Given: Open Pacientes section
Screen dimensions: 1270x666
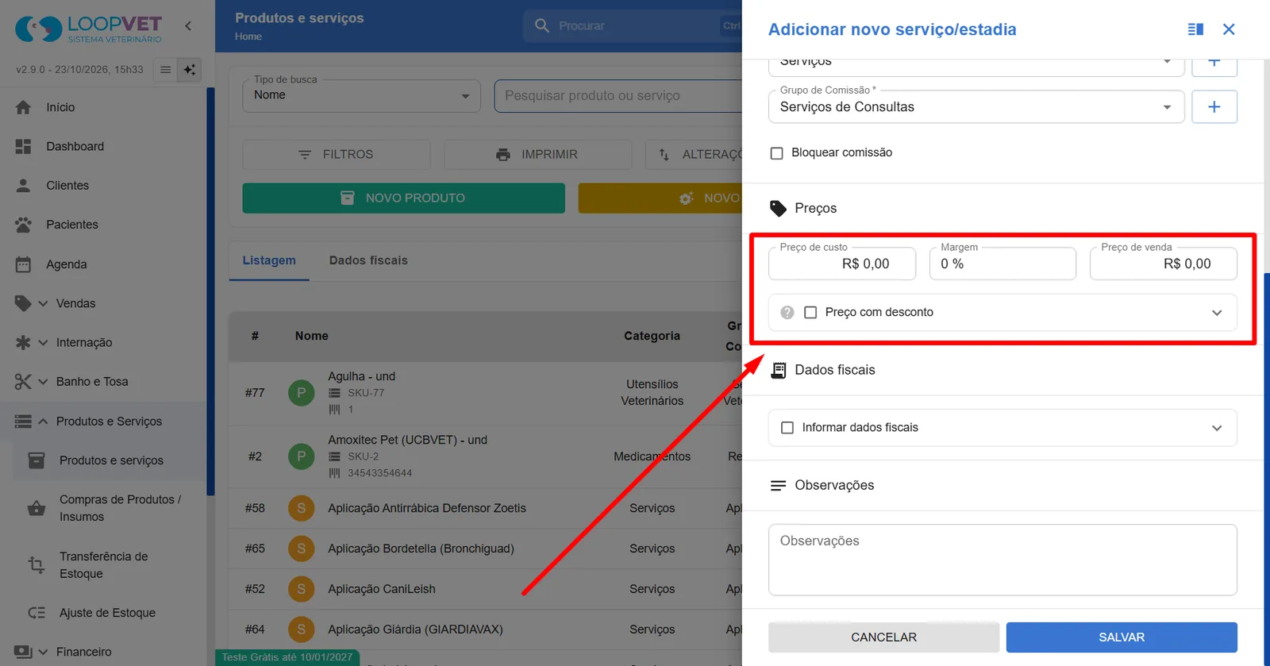Looking at the screenshot, I should point(72,225).
